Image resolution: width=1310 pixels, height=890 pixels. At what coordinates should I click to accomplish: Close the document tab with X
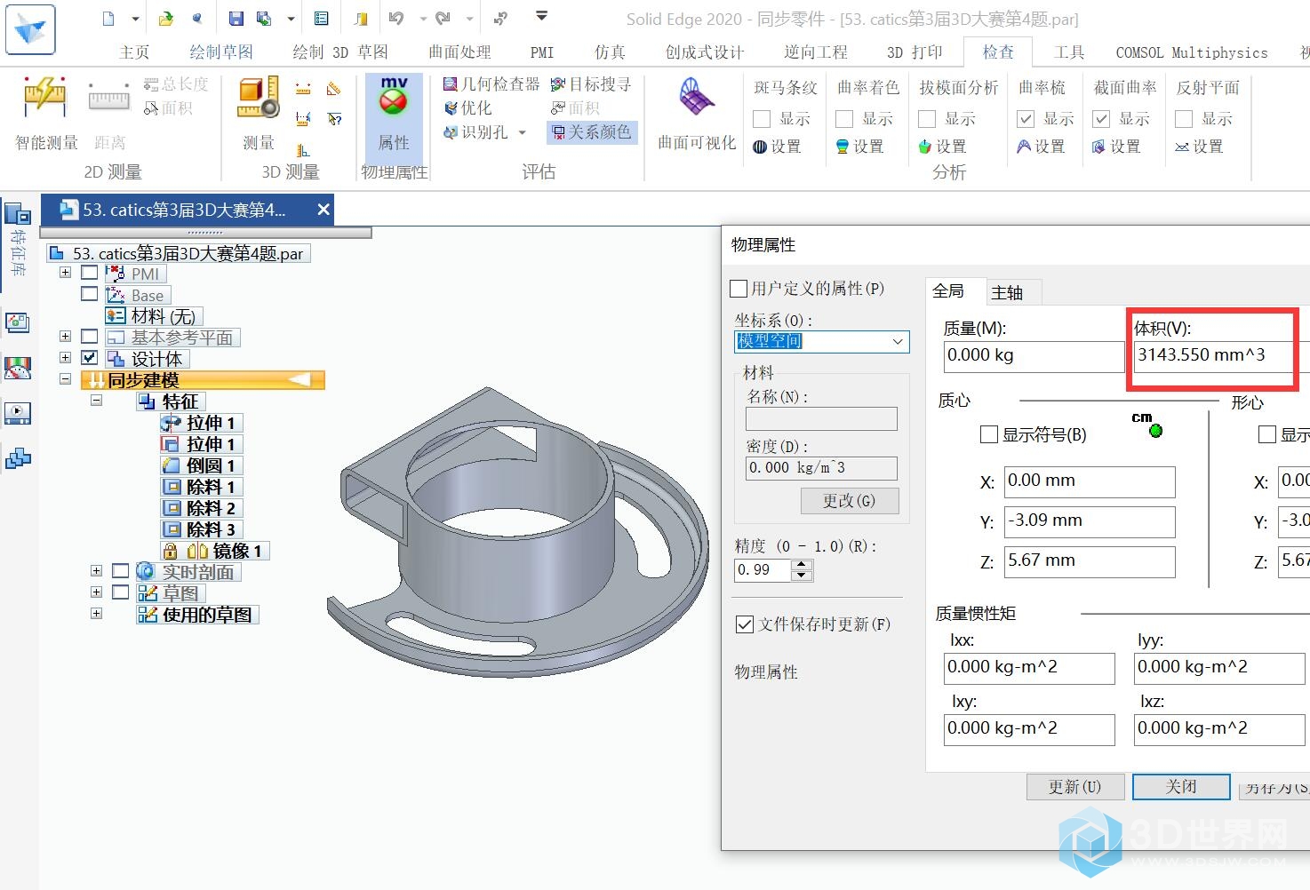pyautogui.click(x=324, y=210)
